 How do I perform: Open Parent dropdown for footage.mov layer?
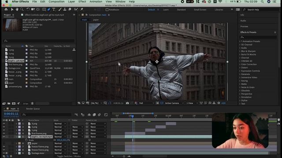pyautogui.click(x=98, y=153)
